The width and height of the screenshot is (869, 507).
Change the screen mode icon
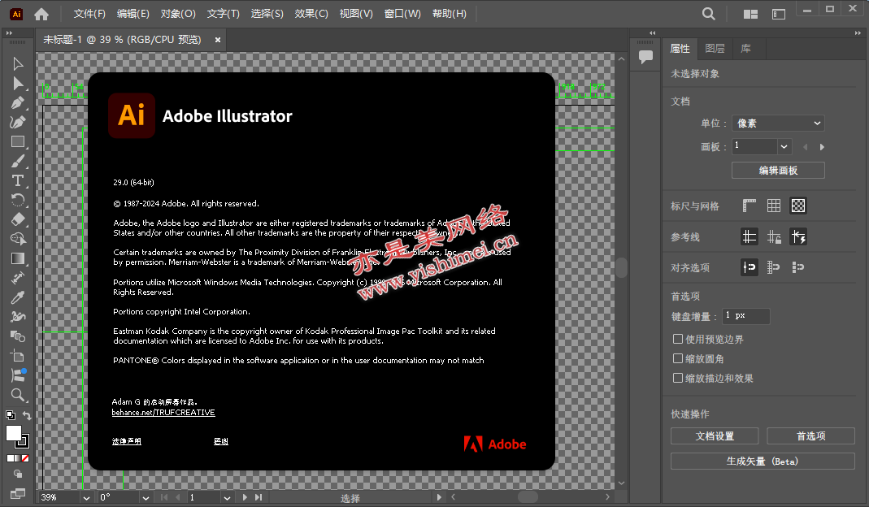18,493
